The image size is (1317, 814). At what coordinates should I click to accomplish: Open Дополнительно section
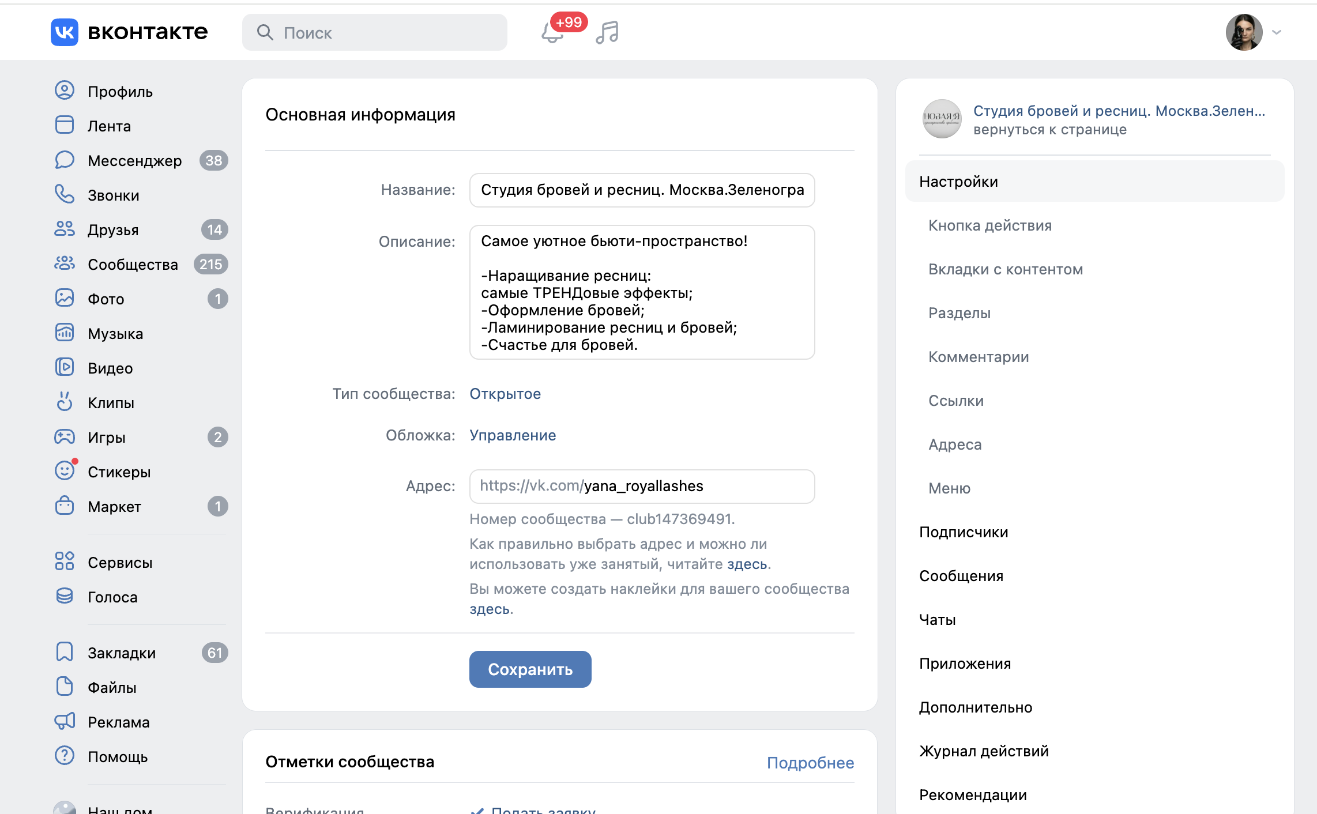point(976,707)
